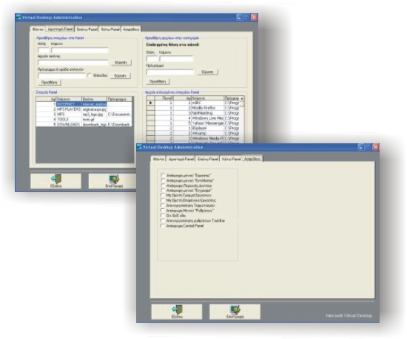The image size is (407, 339).
Task: Switch to Κάτω Panel tab in back window
Action: pyautogui.click(x=110, y=30)
